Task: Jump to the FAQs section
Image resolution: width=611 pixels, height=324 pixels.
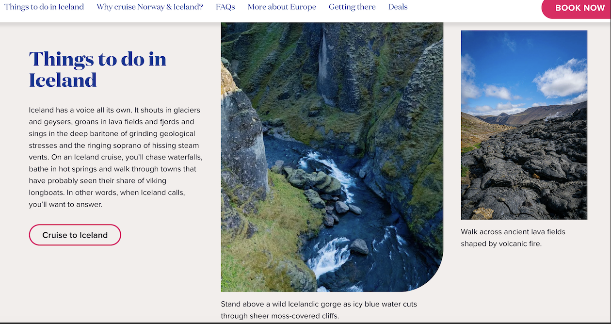Action: point(225,7)
